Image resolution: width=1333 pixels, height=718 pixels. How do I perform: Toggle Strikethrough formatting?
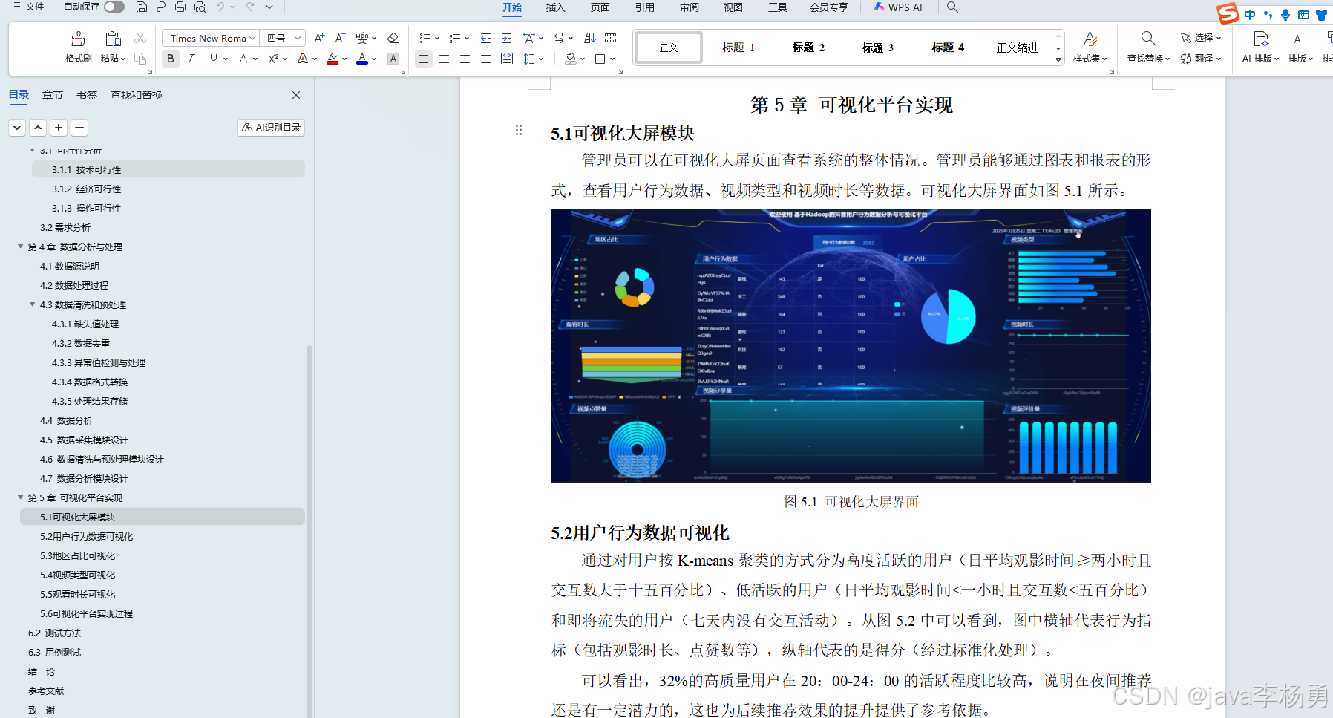pos(243,59)
